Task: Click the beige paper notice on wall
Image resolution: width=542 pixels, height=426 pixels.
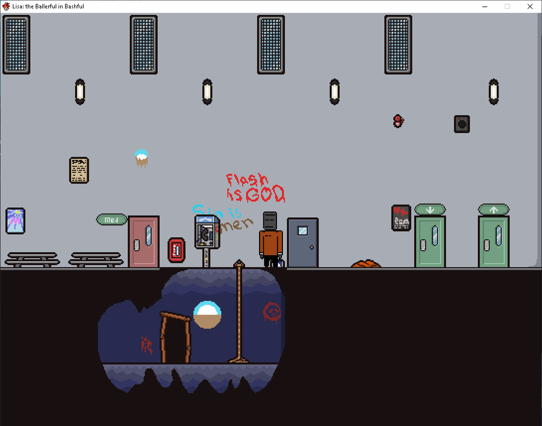Action: pos(79,170)
